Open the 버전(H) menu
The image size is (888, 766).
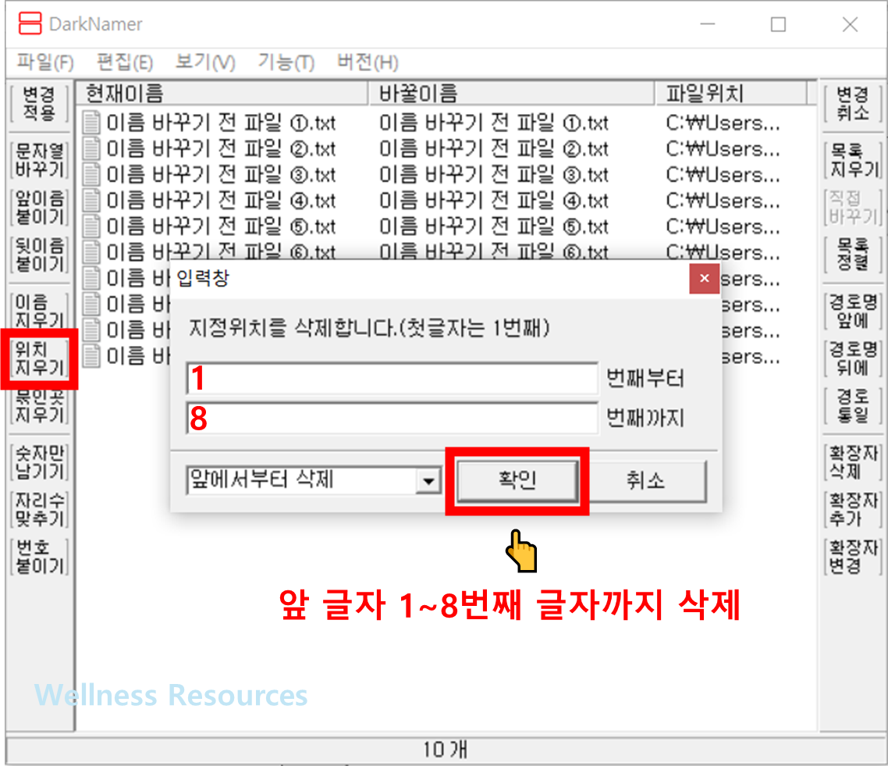368,62
